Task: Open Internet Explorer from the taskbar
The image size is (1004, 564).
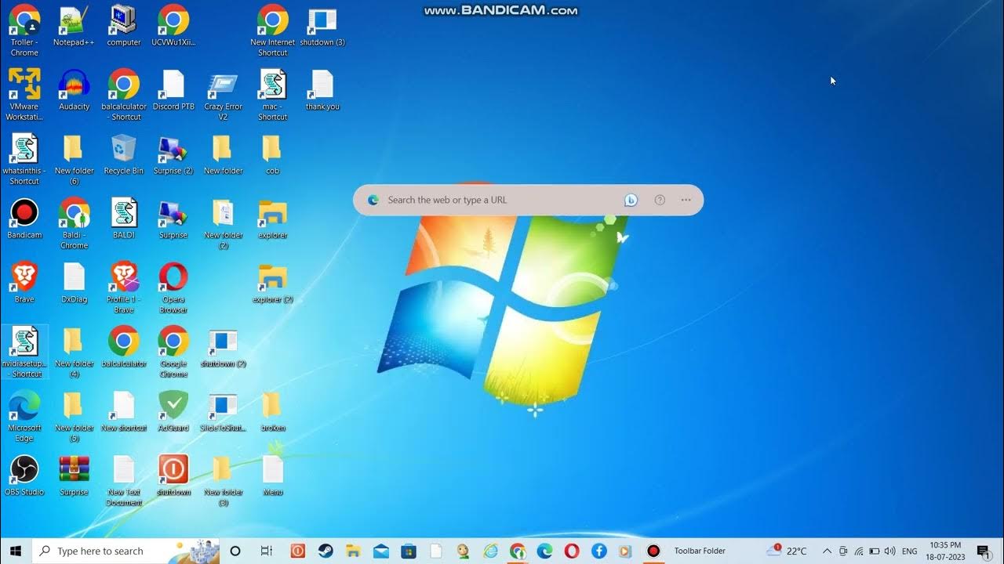Action: [x=490, y=551]
